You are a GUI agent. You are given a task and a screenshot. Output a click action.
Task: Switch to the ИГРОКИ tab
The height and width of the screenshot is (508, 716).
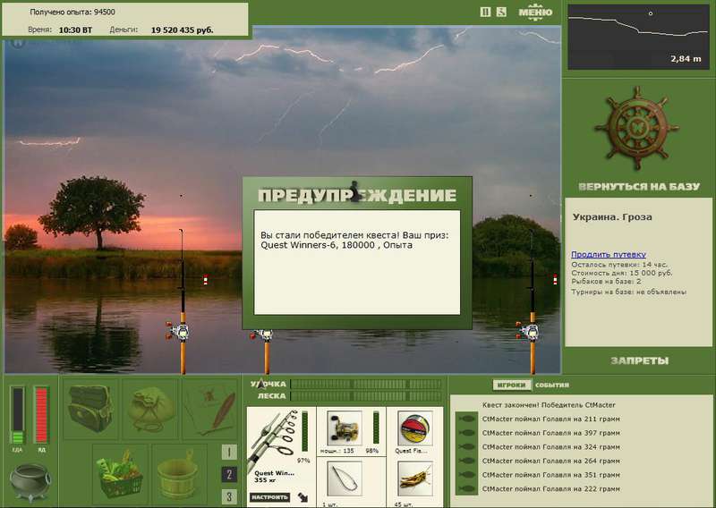511,385
